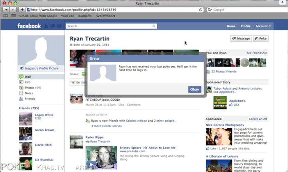Open the riverofthenet bookmark
Screen dimensions: 288x172
(105, 16)
